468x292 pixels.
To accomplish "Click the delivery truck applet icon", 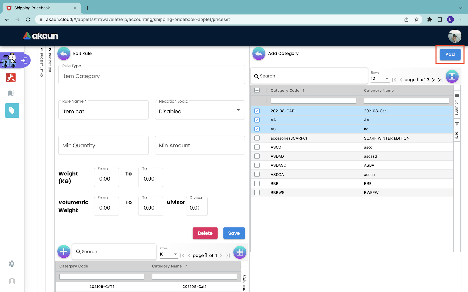I will (x=9, y=61).
